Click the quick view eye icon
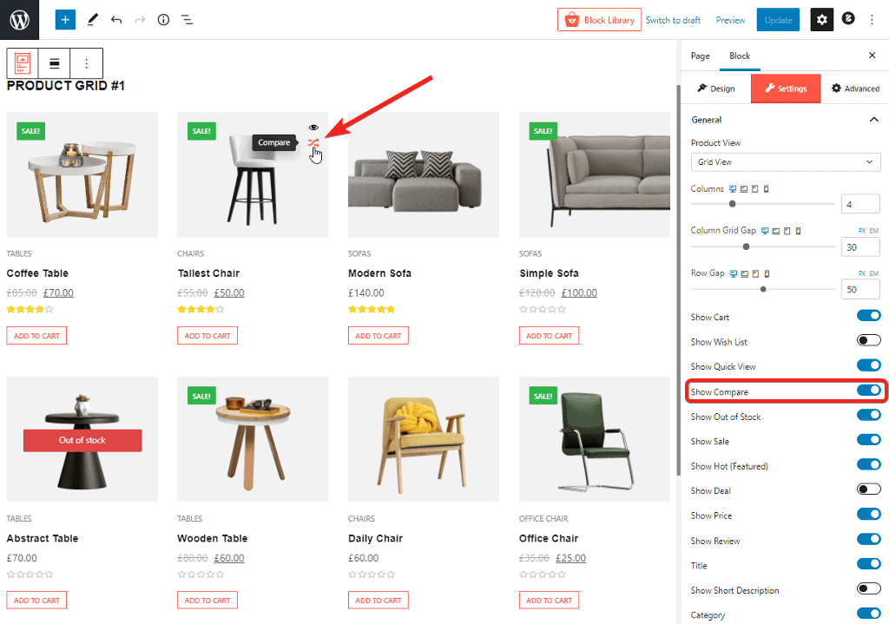Screen dimensions: 889x624 pos(313,128)
